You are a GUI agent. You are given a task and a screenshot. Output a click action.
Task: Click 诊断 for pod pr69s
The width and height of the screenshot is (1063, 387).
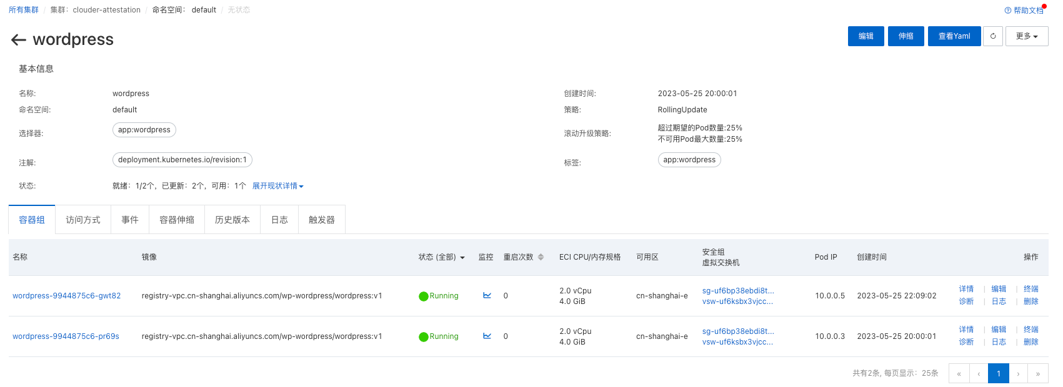tap(966, 342)
